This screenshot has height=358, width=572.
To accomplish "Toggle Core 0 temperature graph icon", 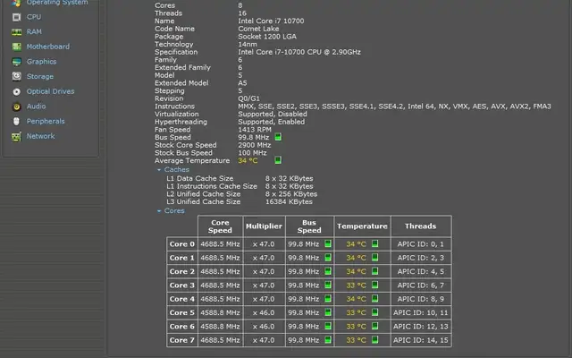I will click(x=375, y=243).
